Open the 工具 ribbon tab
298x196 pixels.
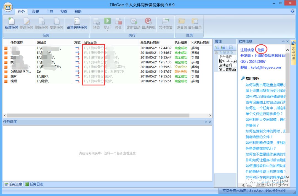(x=50, y=12)
